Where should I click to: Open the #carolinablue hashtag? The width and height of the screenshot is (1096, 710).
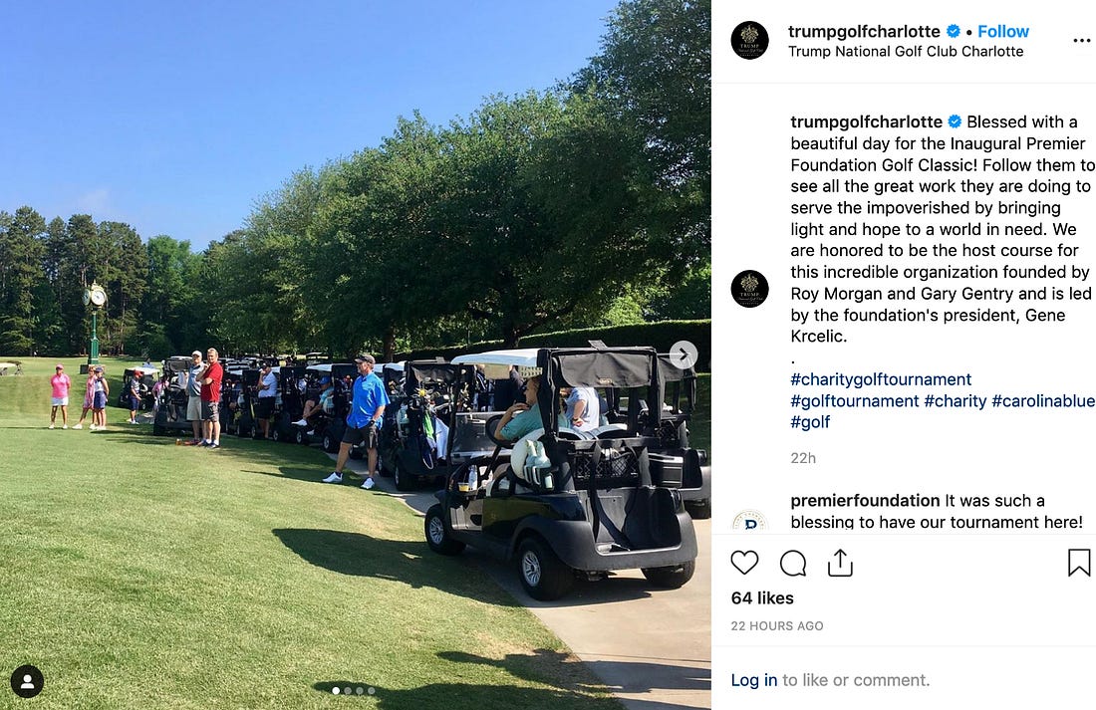tap(1043, 401)
